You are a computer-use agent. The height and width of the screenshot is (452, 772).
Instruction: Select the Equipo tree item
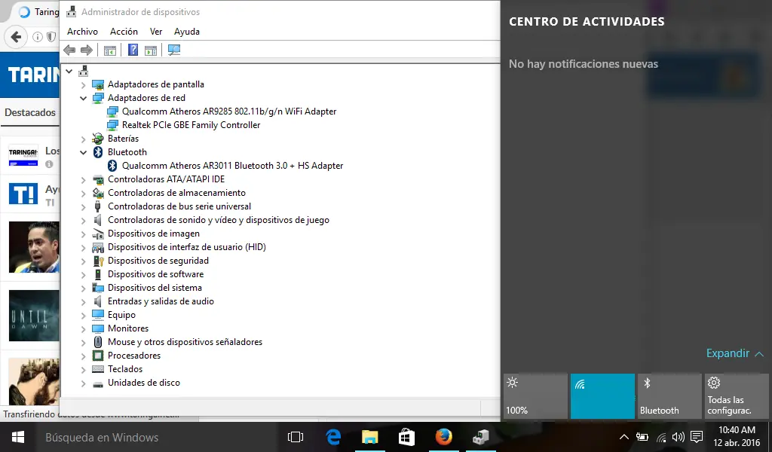[121, 315]
